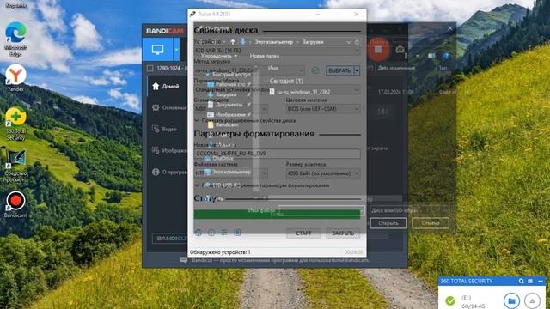The image size is (550, 309).
Task: Click the BANDICUT button in Bandicam
Action: click(x=170, y=239)
